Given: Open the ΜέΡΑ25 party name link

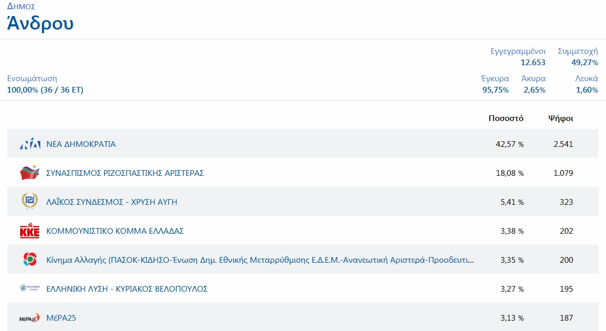Looking at the screenshot, I should pyautogui.click(x=61, y=318).
